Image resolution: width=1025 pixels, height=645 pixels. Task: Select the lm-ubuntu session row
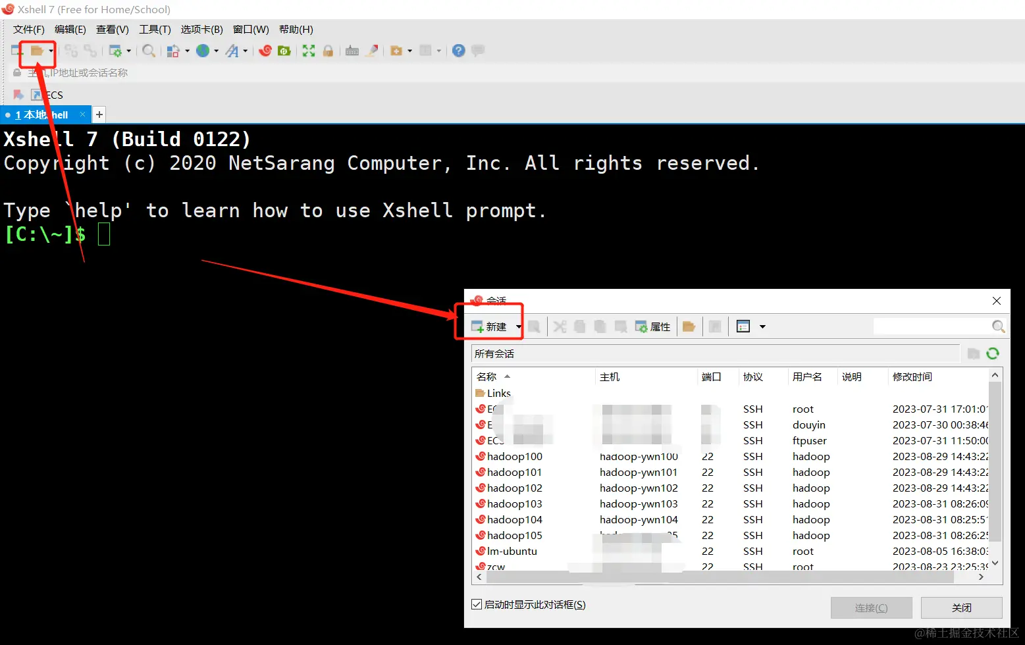coord(731,551)
